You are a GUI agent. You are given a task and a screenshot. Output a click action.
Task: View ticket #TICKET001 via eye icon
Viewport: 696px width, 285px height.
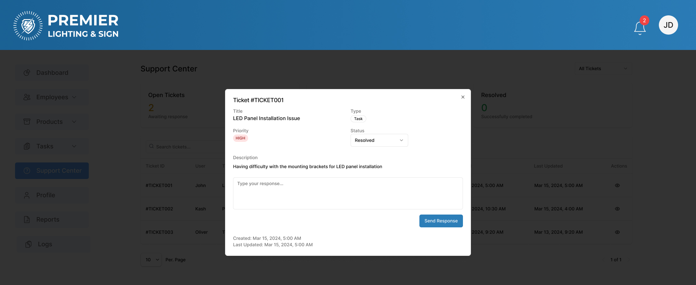[617, 185]
